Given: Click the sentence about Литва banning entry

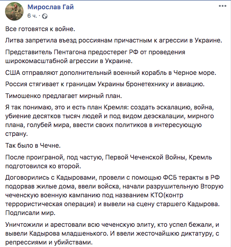Looking at the screenshot, I should 114,40.
